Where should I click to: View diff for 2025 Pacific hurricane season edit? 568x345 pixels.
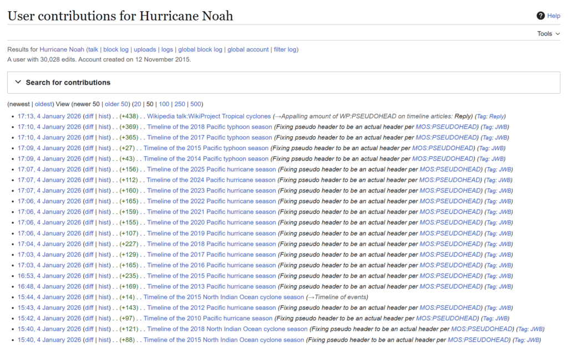89,169
